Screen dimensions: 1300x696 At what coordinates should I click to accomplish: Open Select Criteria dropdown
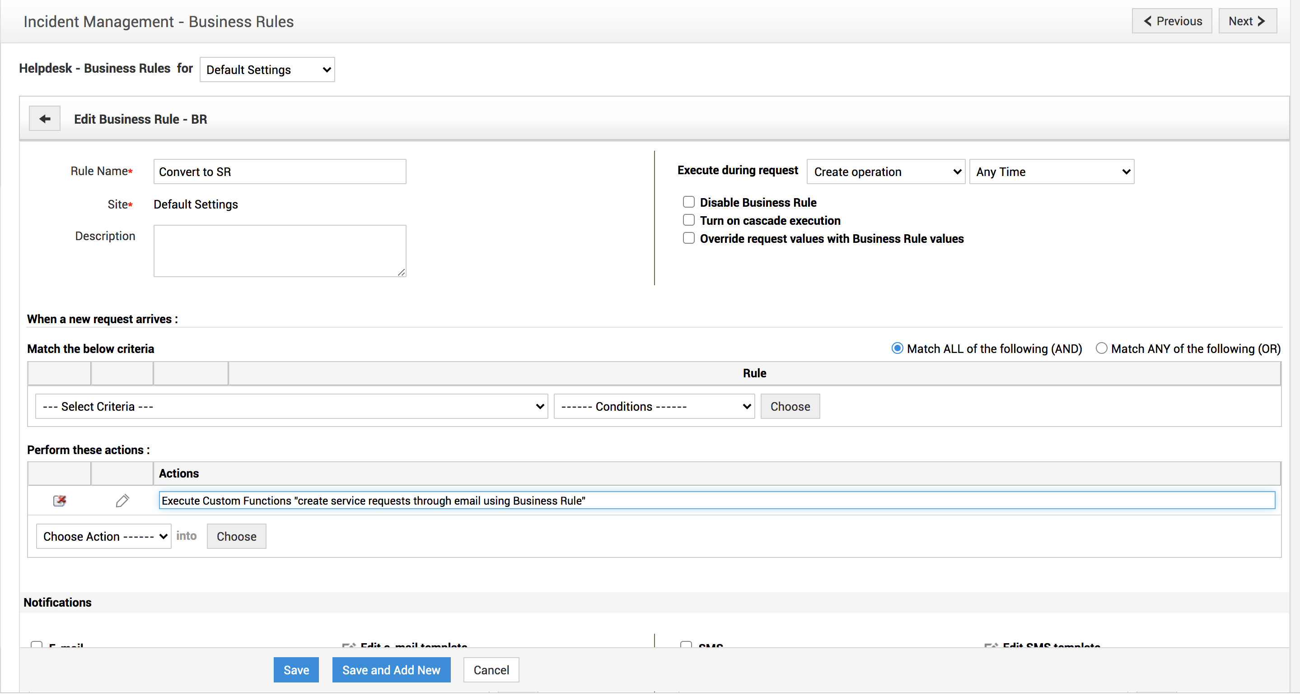[x=292, y=407]
